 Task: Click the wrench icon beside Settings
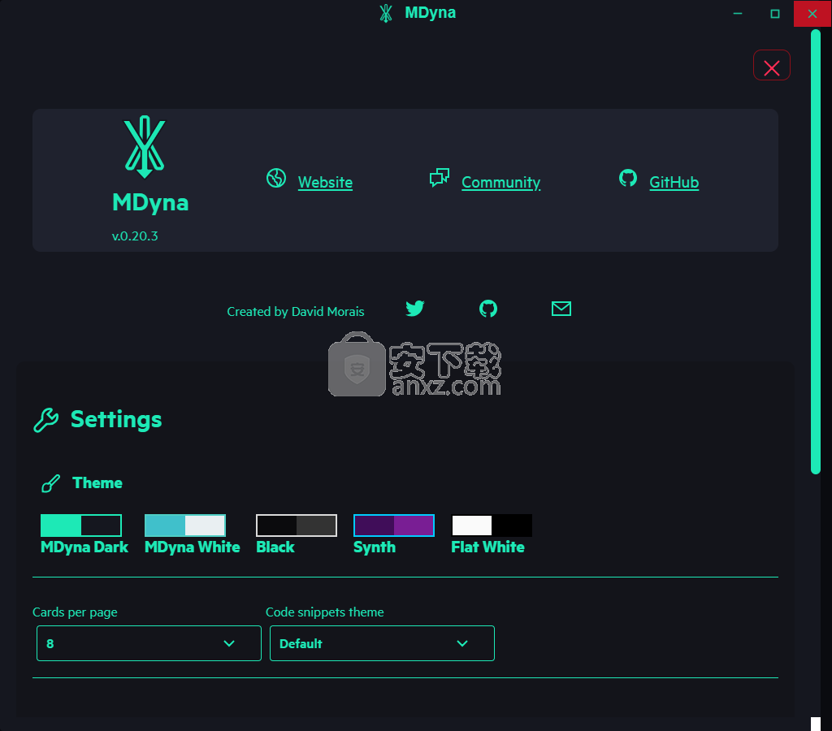pos(46,420)
